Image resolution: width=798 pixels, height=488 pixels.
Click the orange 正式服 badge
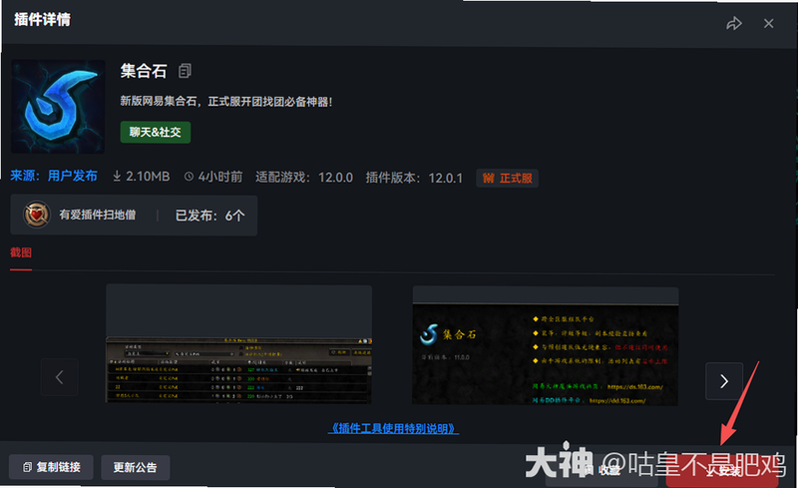pos(507,179)
